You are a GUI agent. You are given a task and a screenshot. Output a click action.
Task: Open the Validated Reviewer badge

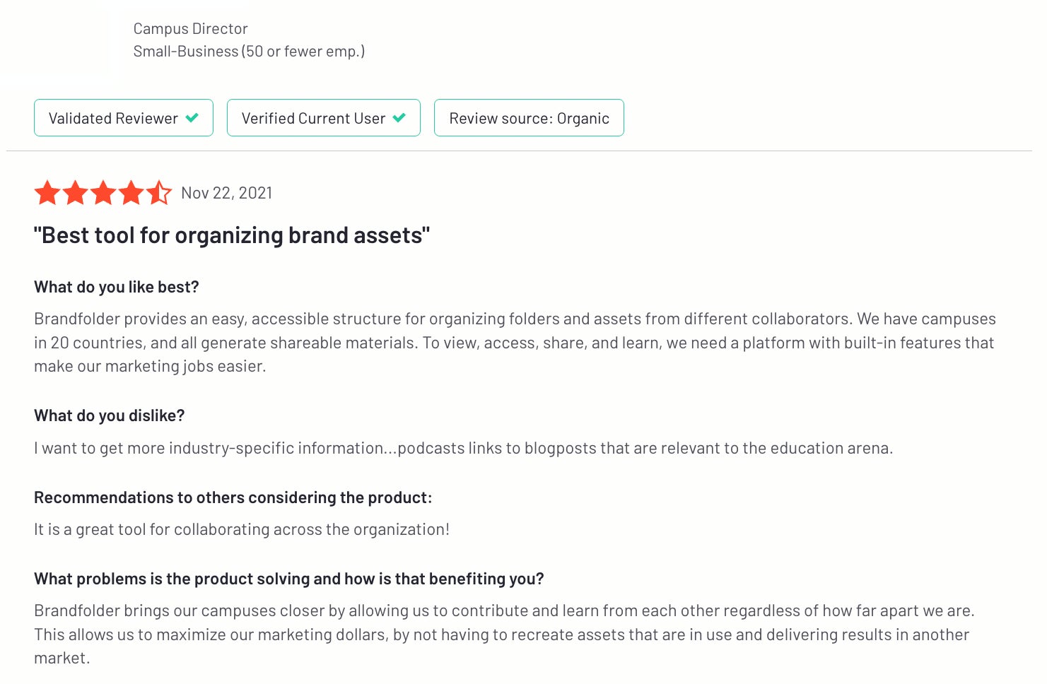(x=124, y=118)
